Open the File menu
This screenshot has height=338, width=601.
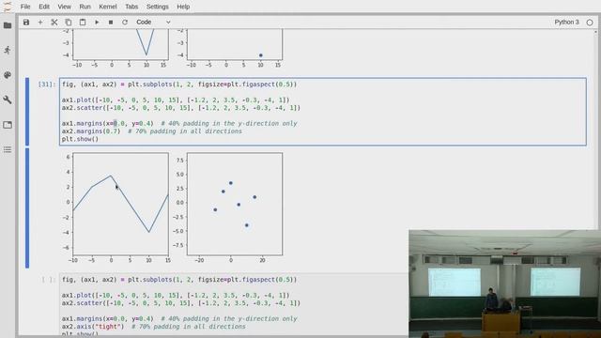[25, 7]
